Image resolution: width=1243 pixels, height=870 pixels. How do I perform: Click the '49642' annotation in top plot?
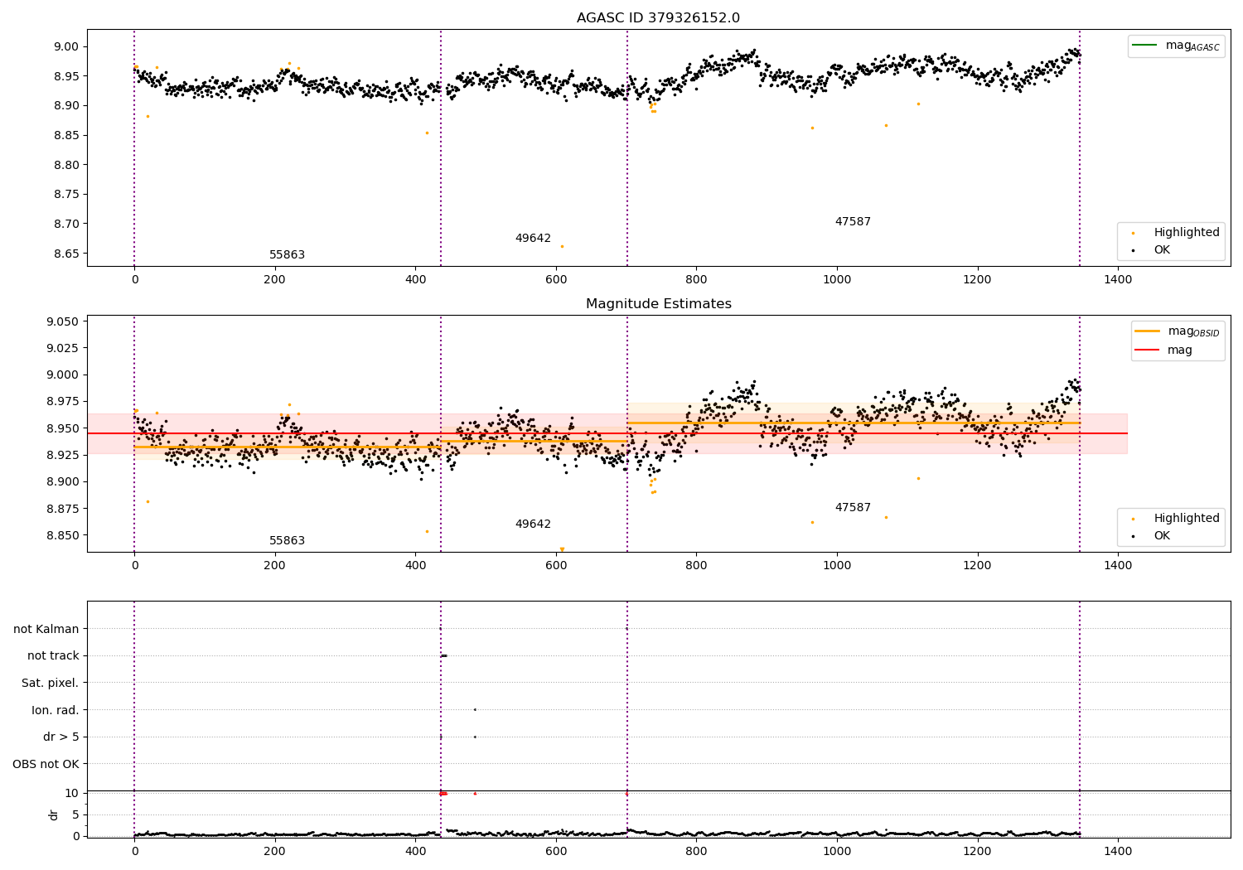point(533,239)
